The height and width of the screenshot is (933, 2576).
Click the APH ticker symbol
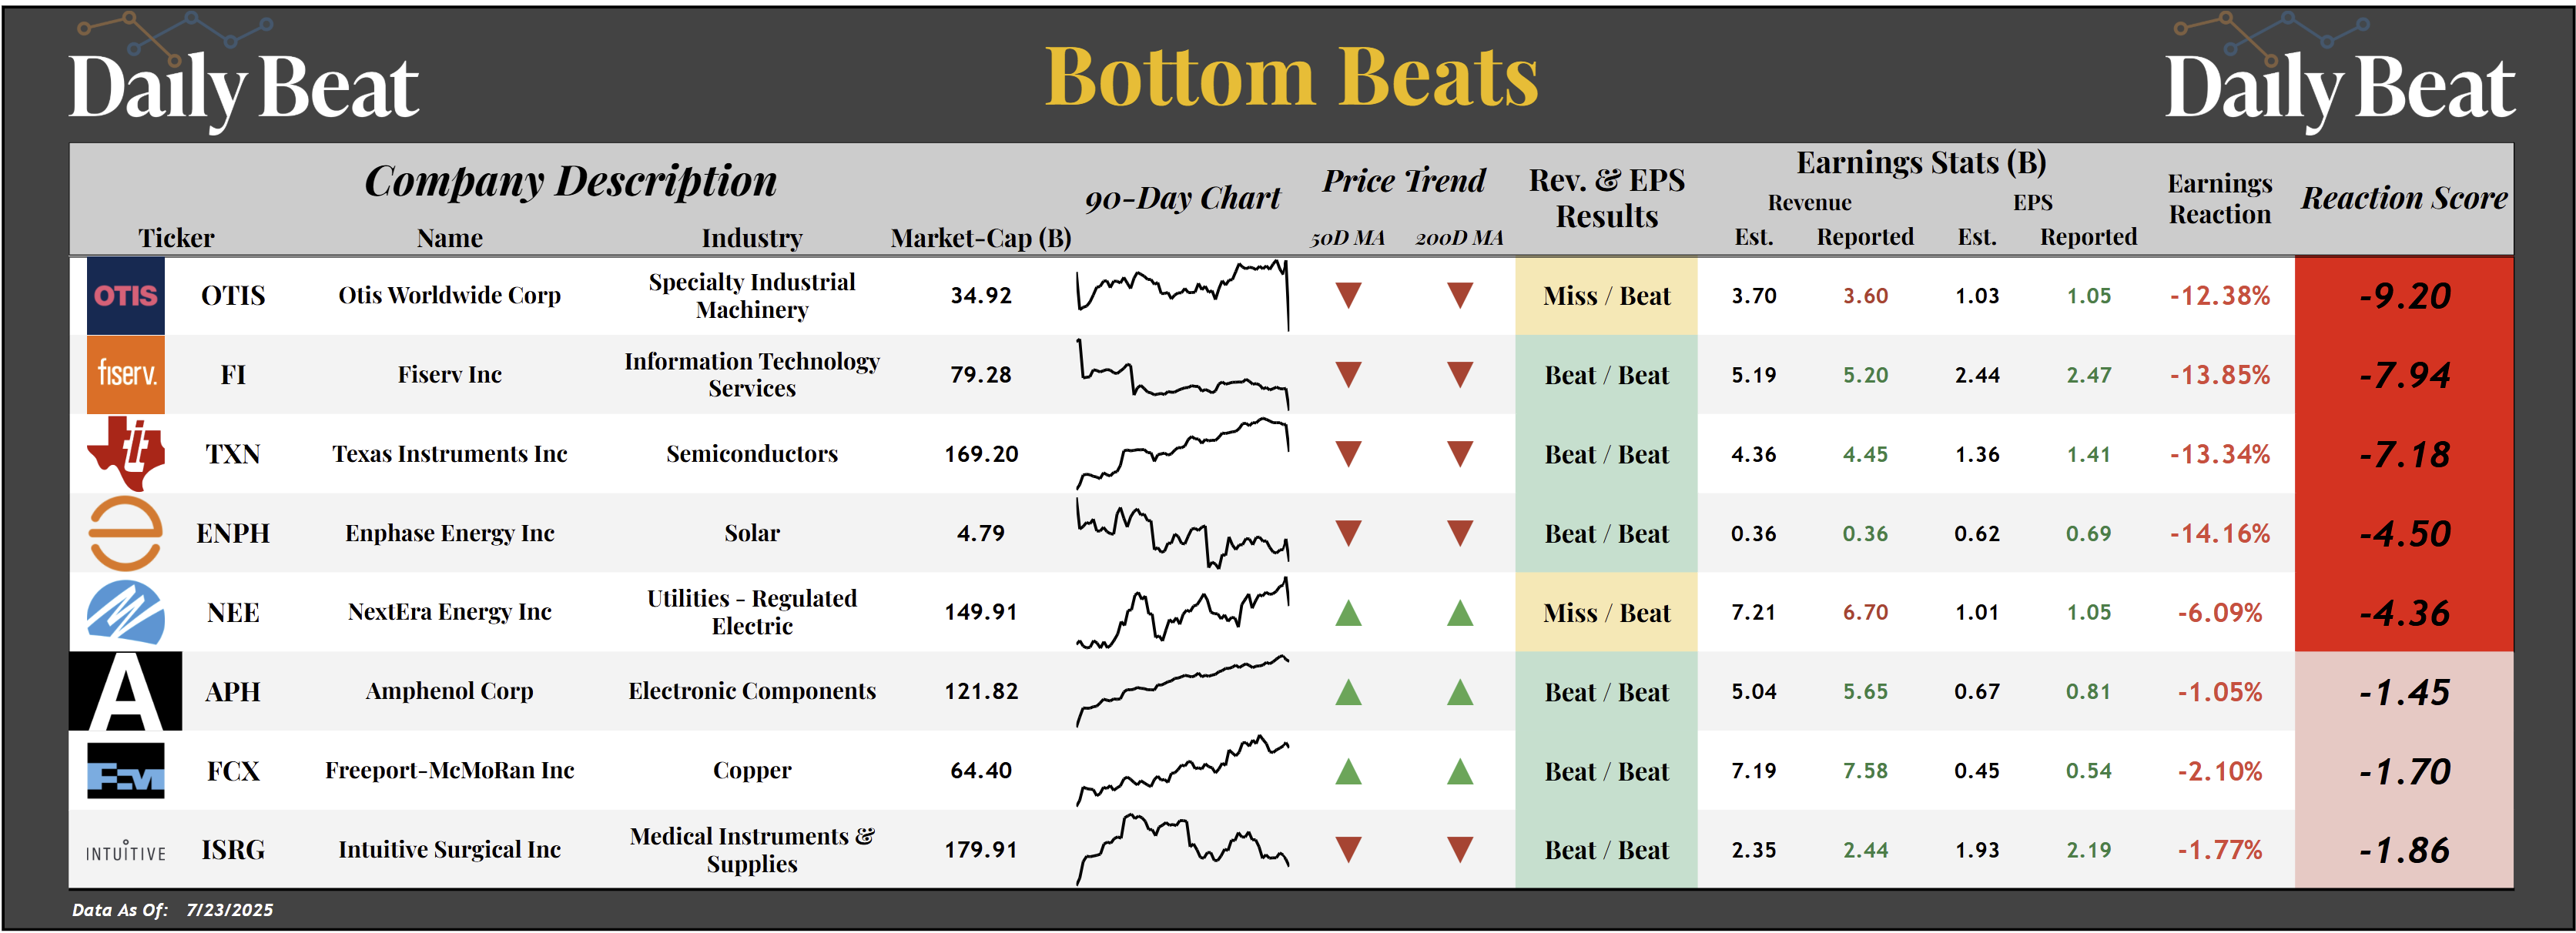coord(232,692)
